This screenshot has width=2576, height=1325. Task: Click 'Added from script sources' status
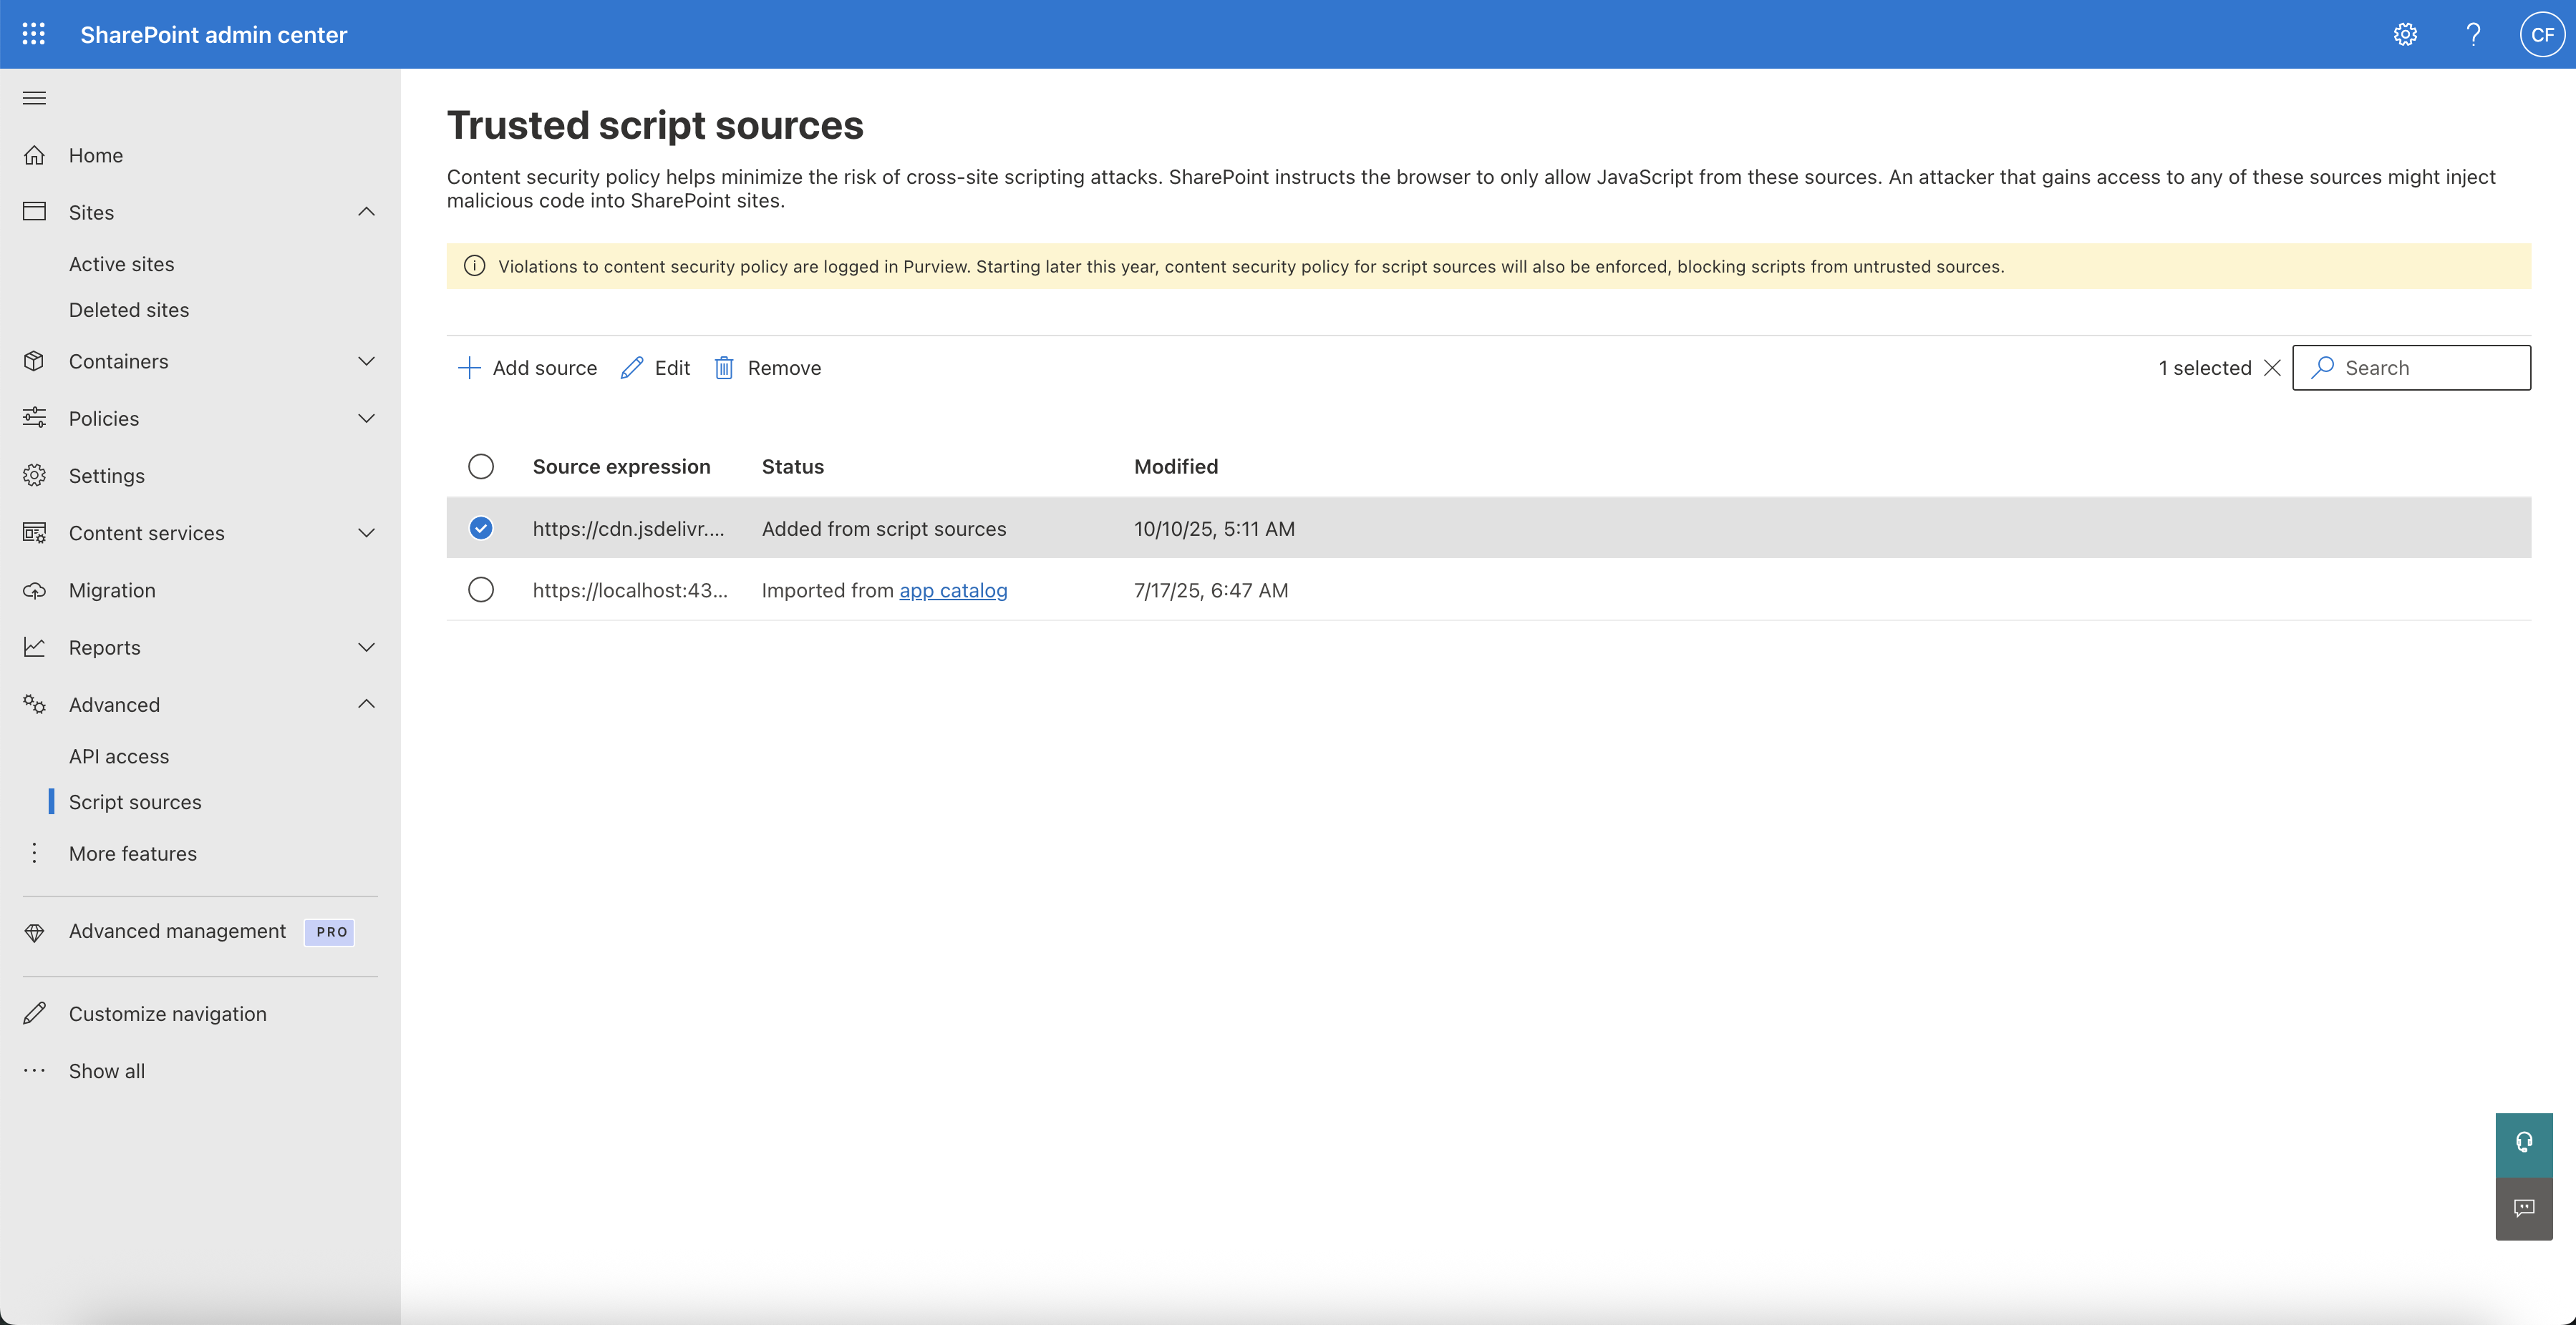[x=884, y=529]
